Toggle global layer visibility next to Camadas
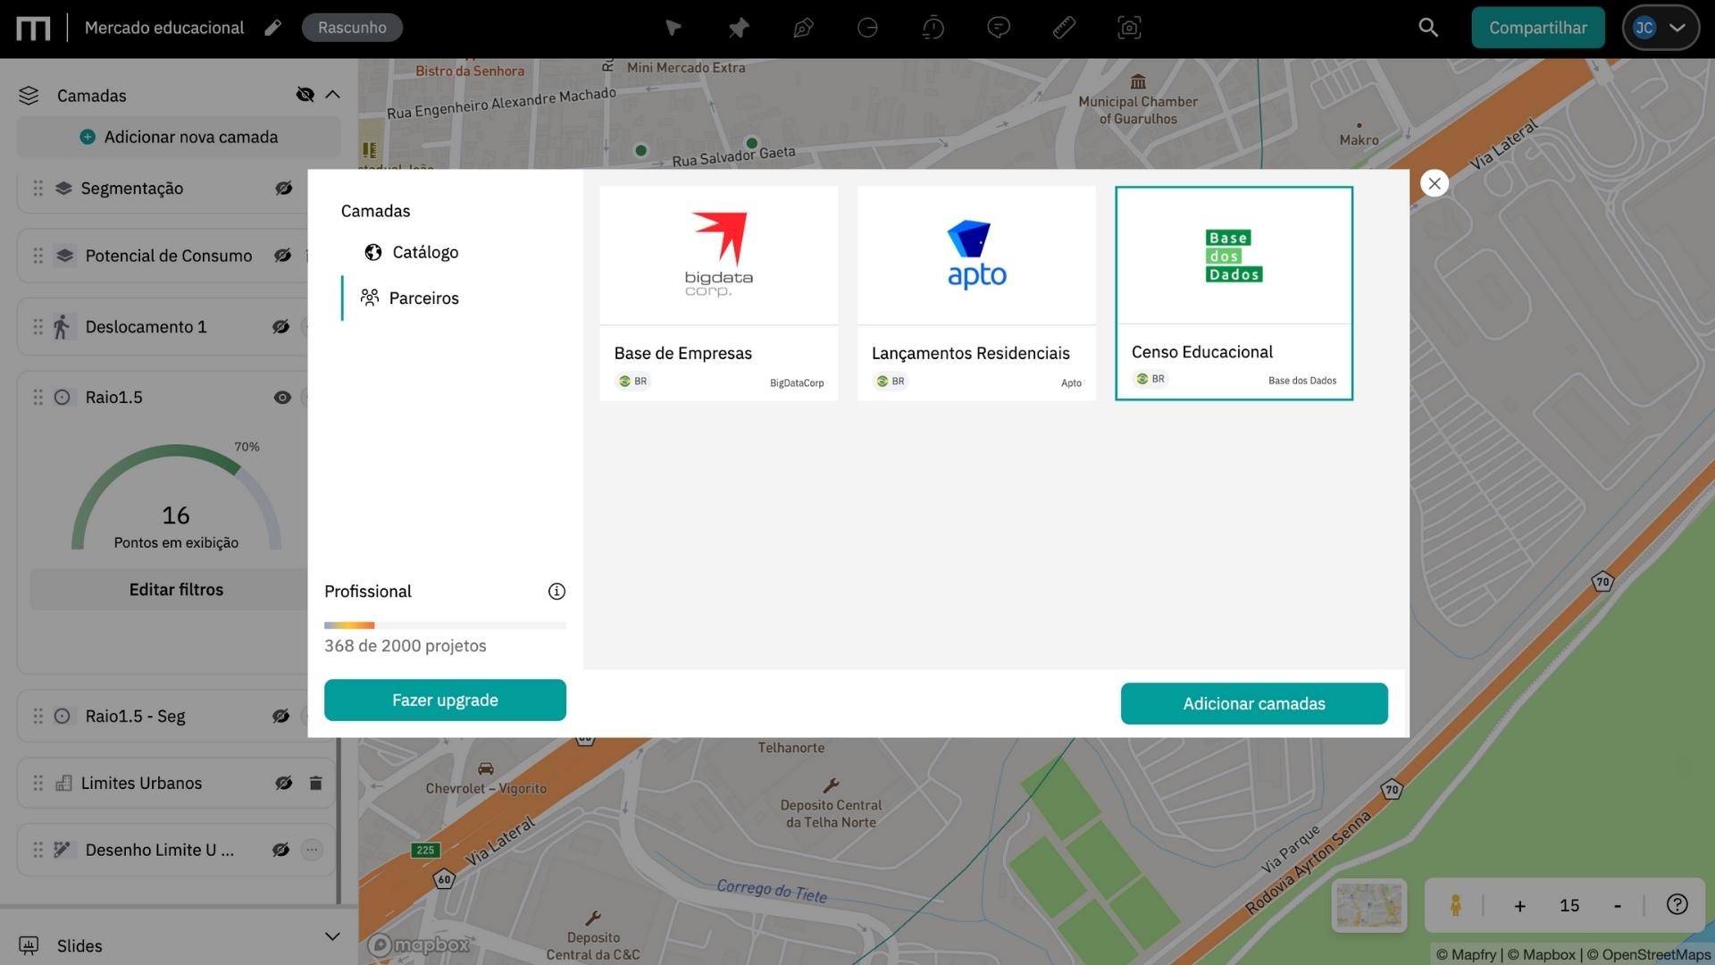1715x965 pixels. click(305, 95)
